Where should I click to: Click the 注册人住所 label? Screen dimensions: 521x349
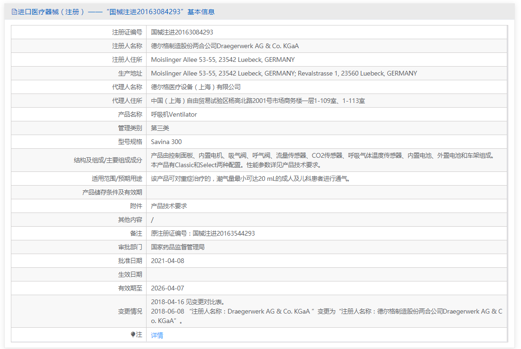tap(127, 60)
